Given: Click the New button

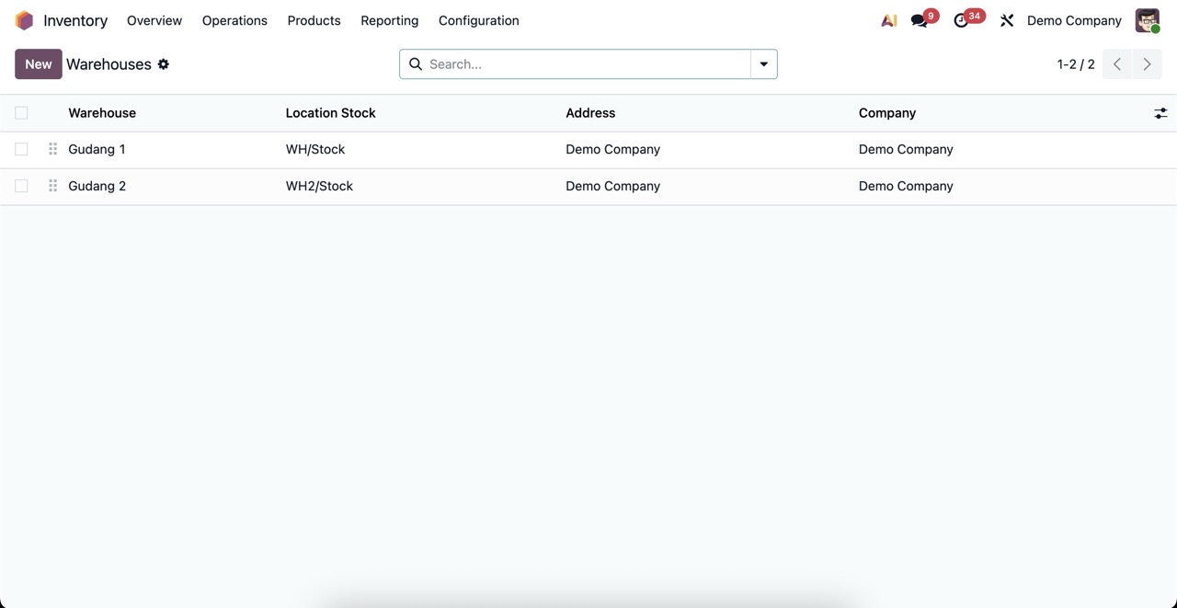Looking at the screenshot, I should (39, 64).
